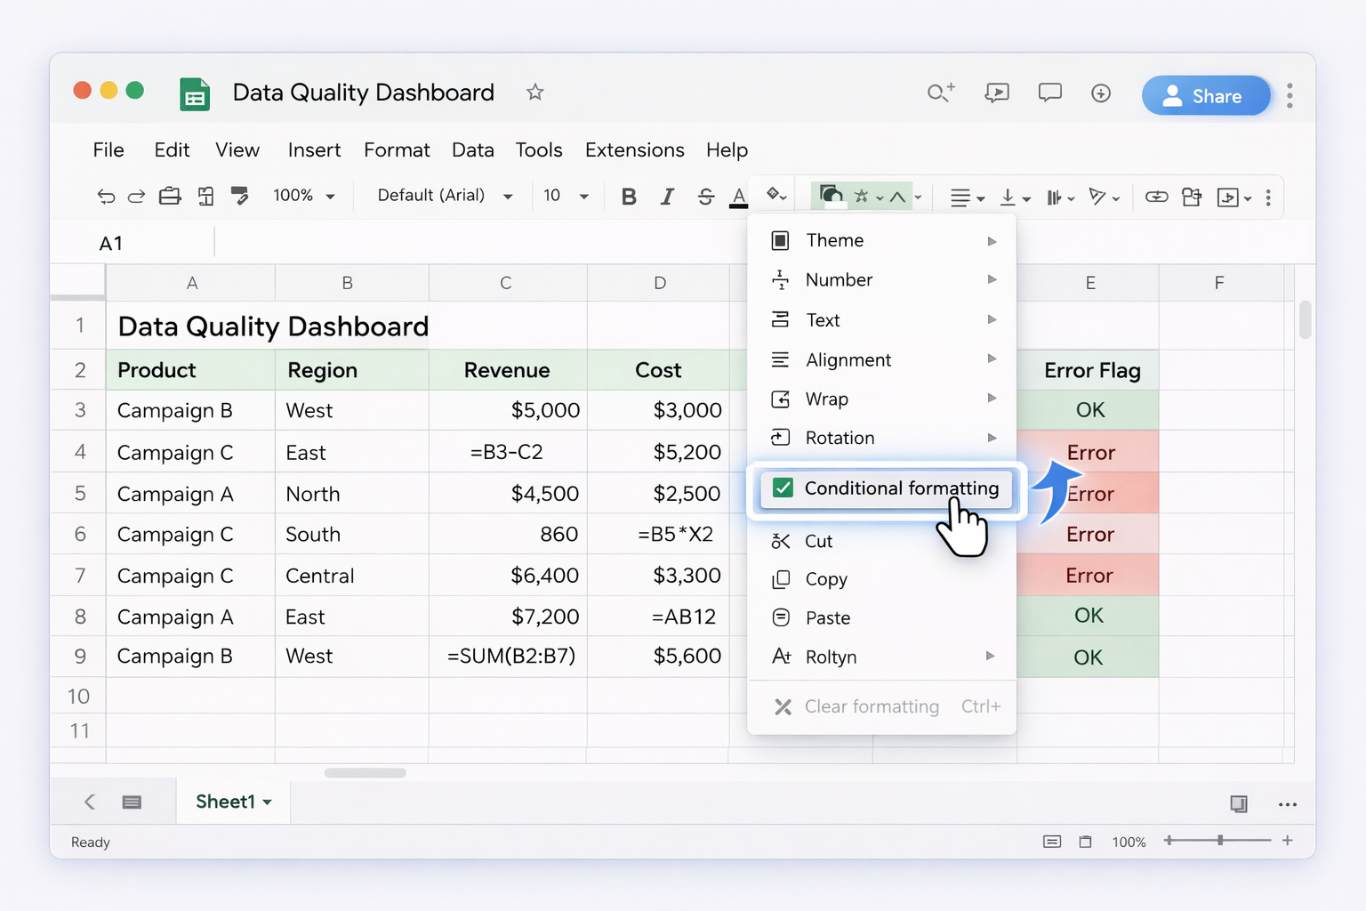Toggle the Conditional formatting checkbox

tap(783, 488)
